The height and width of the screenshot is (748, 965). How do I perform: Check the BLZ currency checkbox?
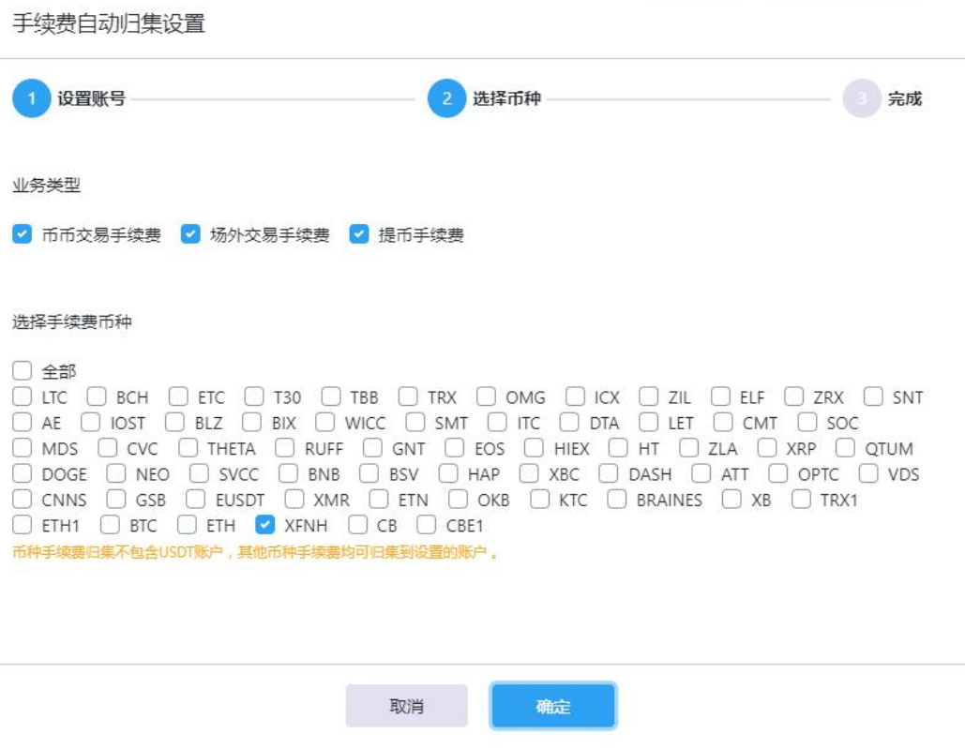pyautogui.click(x=174, y=423)
